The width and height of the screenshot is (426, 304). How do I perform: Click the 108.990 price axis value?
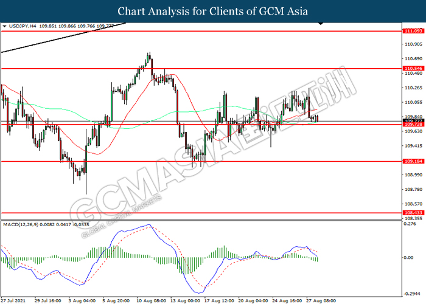click(413, 175)
